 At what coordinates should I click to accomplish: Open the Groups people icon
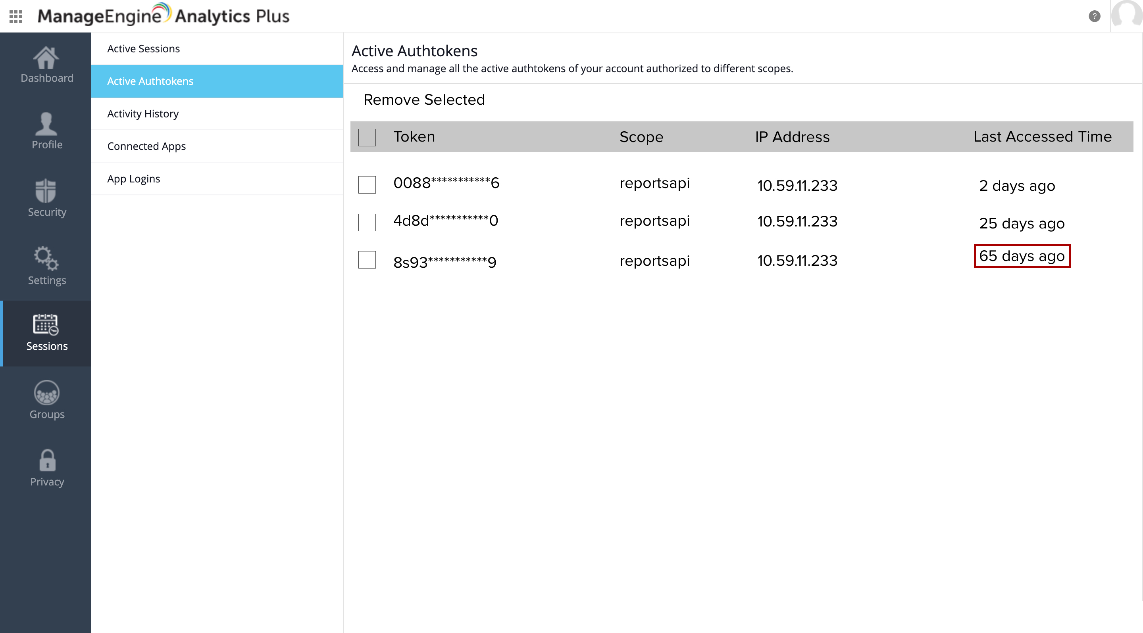(x=46, y=393)
